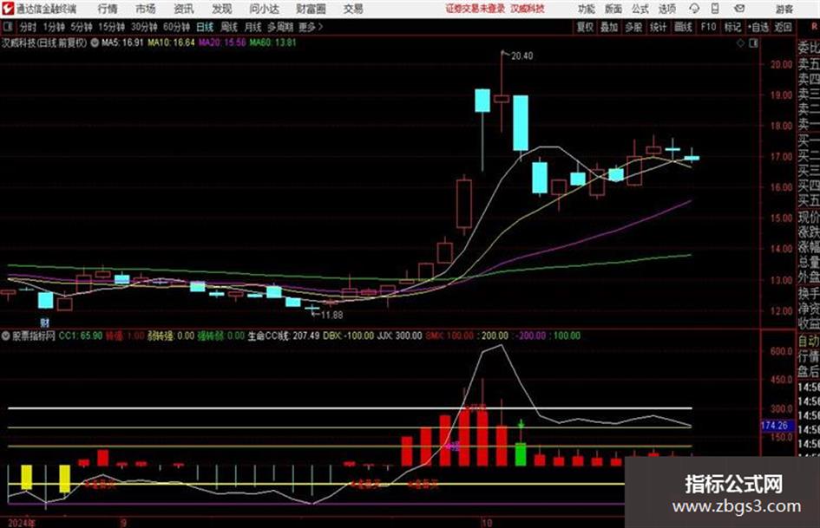The height and width of the screenshot is (528, 820).
Task: Click the CC1: 65.90 indicator value
Action: [x=81, y=336]
